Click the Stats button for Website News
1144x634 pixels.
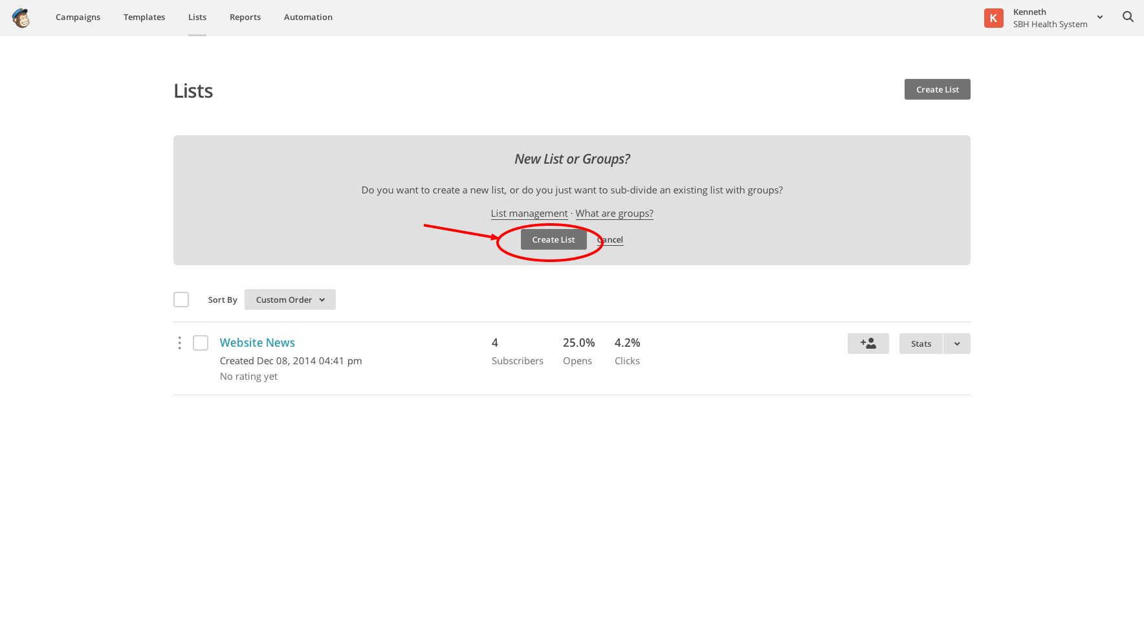921,344
